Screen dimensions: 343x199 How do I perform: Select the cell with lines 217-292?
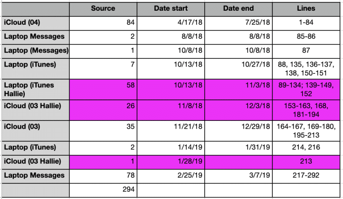pyautogui.click(x=306, y=174)
